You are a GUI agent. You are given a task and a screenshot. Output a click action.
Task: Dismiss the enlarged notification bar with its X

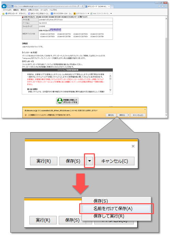click(x=133, y=146)
